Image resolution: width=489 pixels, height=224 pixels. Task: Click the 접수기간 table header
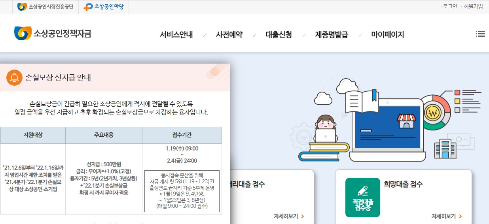[182, 135]
